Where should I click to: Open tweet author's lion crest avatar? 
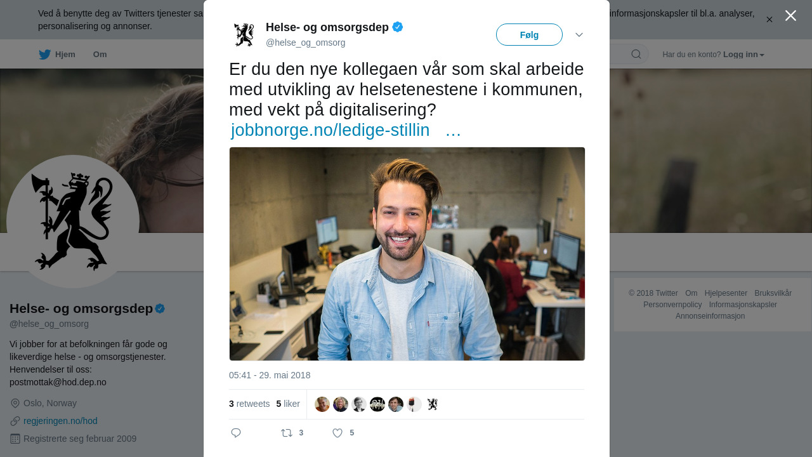tap(244, 35)
